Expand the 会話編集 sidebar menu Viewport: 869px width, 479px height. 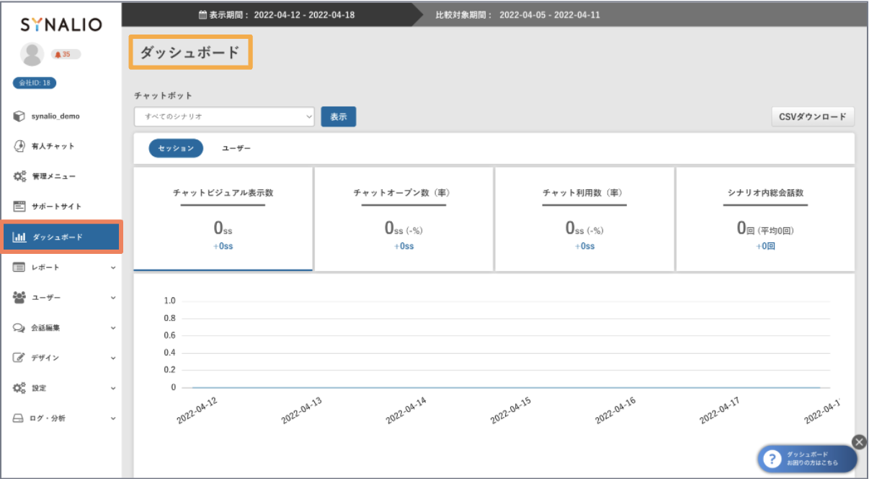pyautogui.click(x=62, y=328)
